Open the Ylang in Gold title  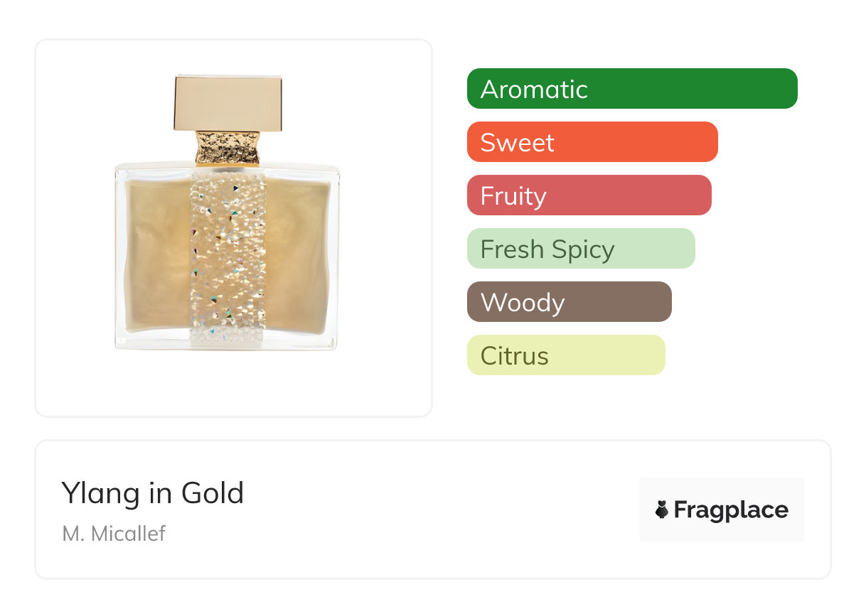pos(153,493)
